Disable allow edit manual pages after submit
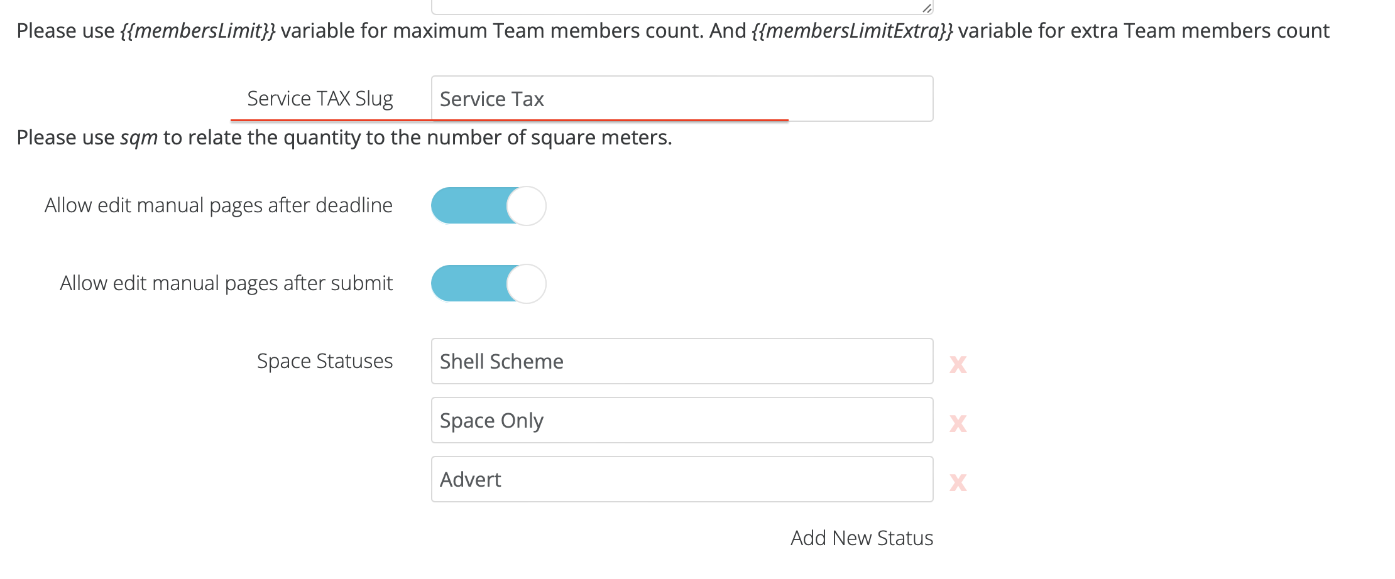Viewport: 1395px width, 579px height. coord(488,284)
